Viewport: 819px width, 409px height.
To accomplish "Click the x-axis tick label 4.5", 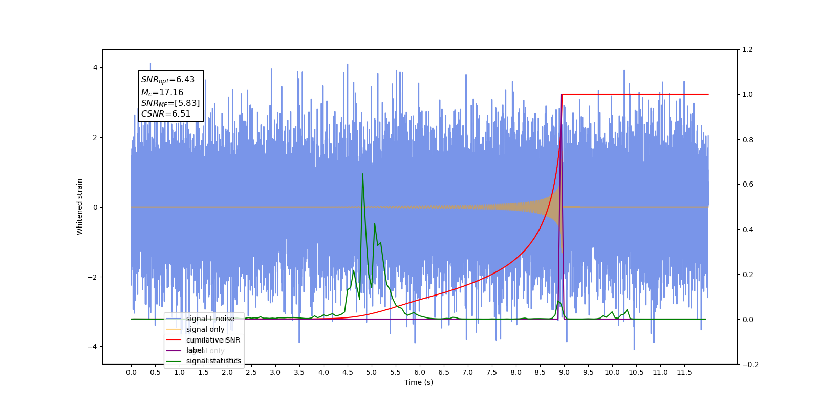I will (x=348, y=372).
